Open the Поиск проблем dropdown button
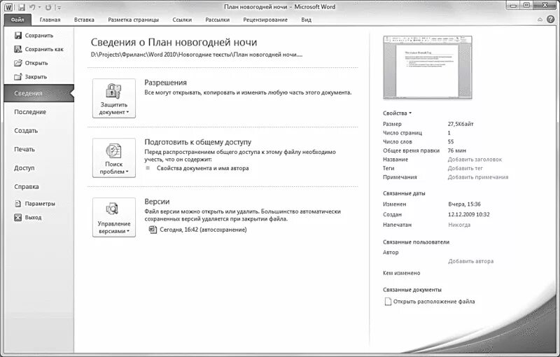 (x=114, y=157)
